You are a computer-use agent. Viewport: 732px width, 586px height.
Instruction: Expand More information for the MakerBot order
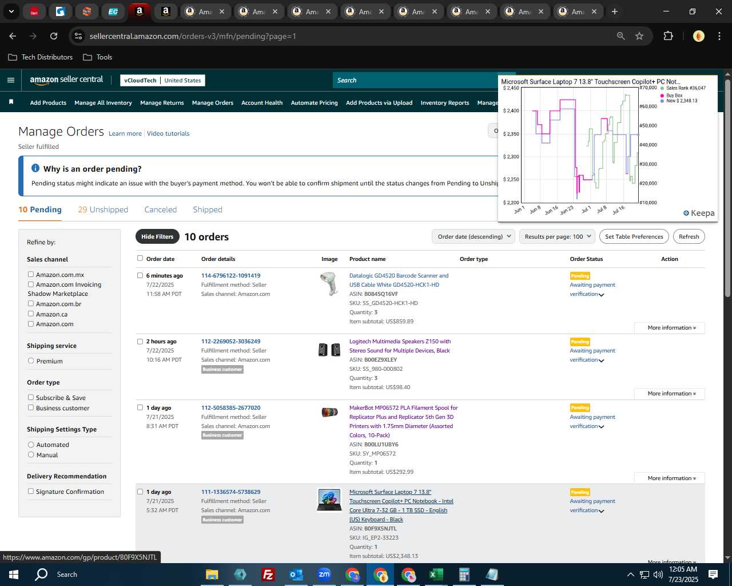(670, 478)
